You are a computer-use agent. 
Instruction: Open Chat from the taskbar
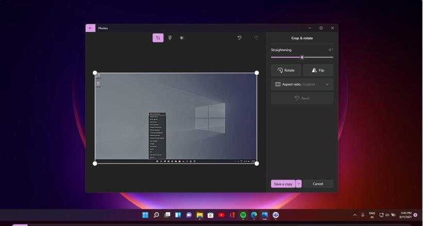189,215
